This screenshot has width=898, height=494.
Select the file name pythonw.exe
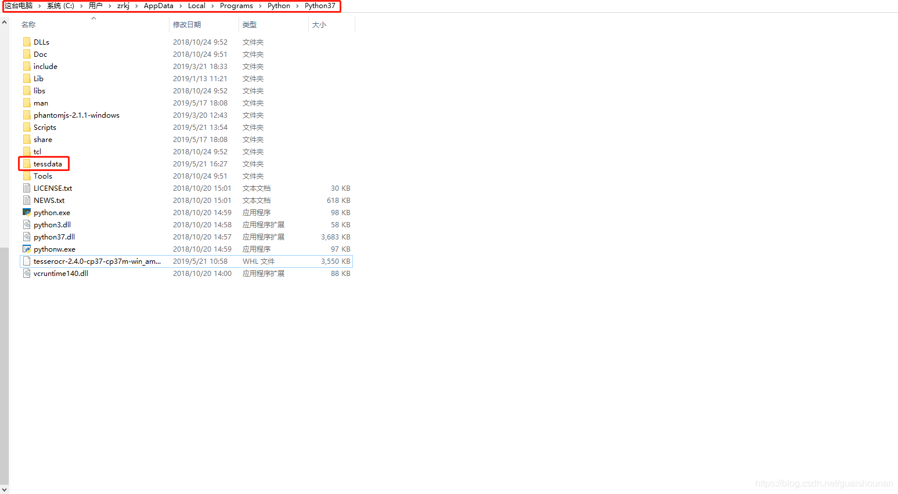[x=55, y=249]
